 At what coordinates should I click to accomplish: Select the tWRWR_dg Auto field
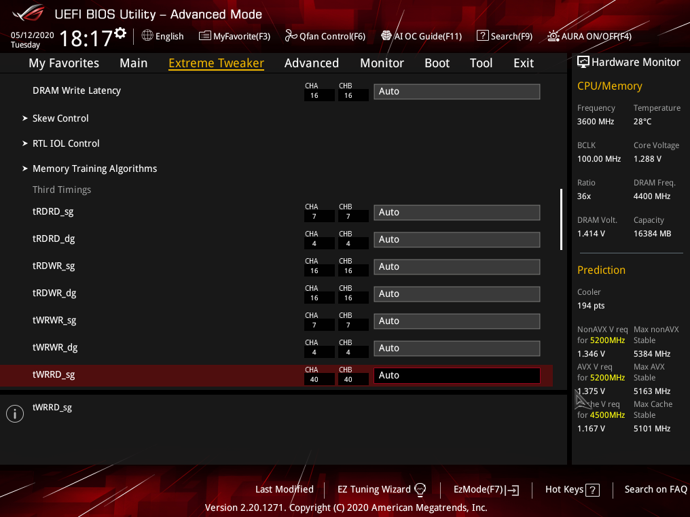coord(457,349)
